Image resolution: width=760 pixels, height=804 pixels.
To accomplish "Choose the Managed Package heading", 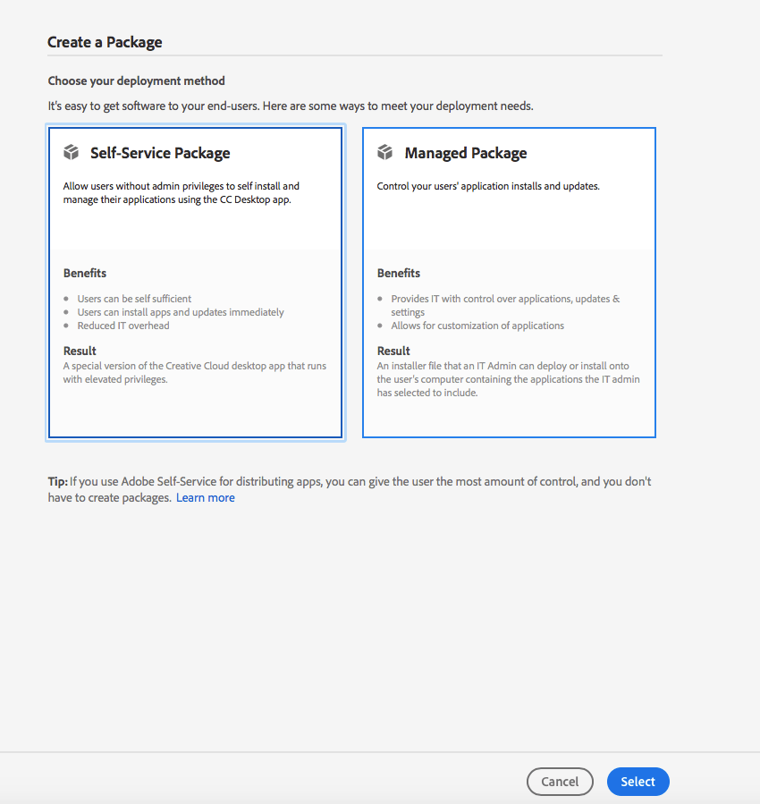I will click(x=465, y=153).
